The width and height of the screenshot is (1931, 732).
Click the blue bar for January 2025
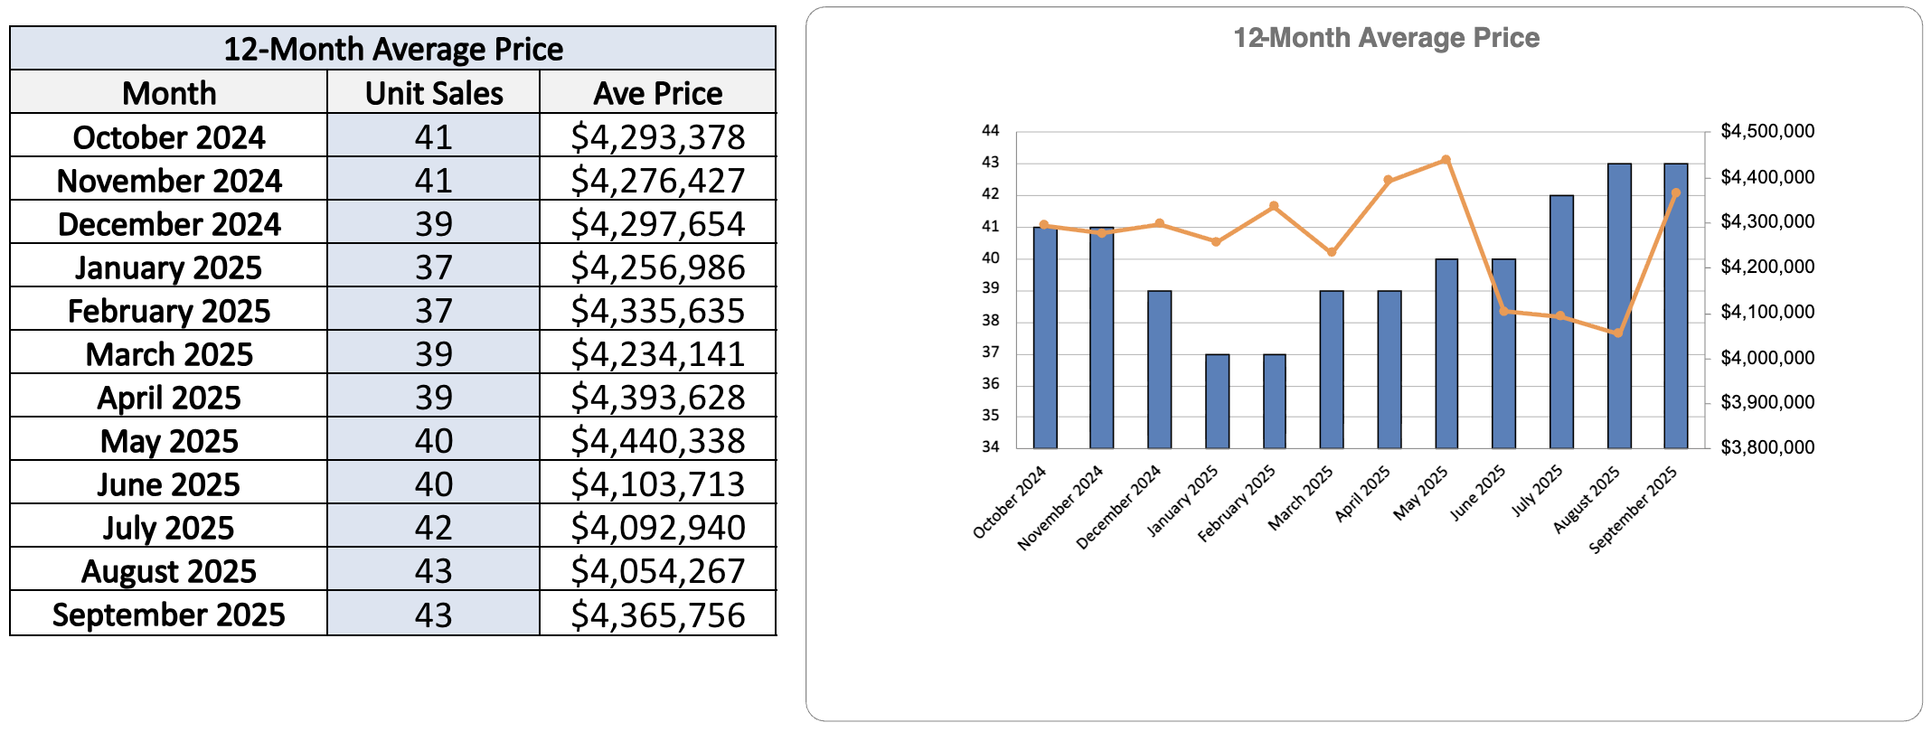(1217, 402)
